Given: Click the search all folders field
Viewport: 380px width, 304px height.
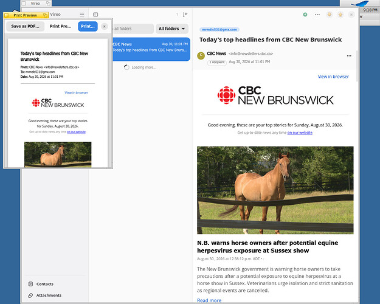Looking at the screenshot, I should pyautogui.click(x=133, y=29).
